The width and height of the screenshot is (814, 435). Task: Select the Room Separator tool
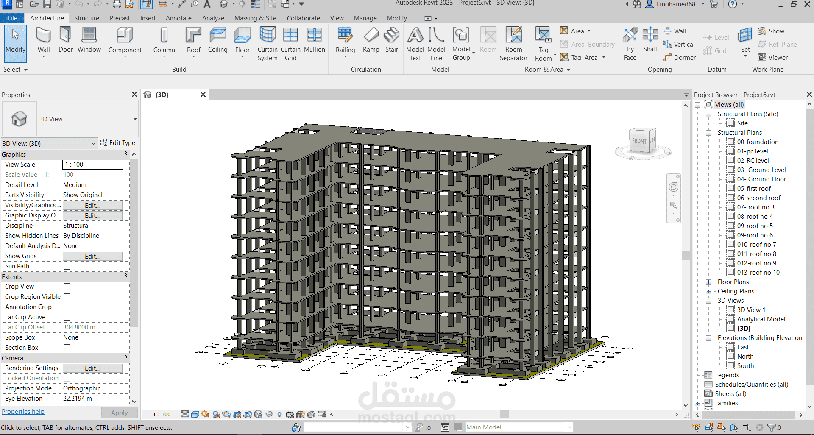coord(513,44)
